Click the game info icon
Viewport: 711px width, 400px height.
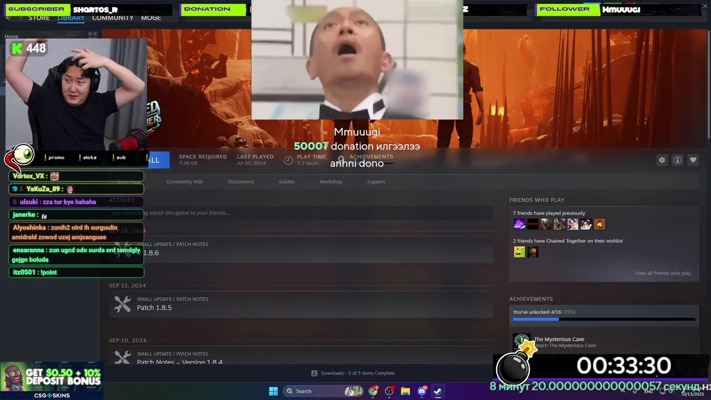[678, 160]
